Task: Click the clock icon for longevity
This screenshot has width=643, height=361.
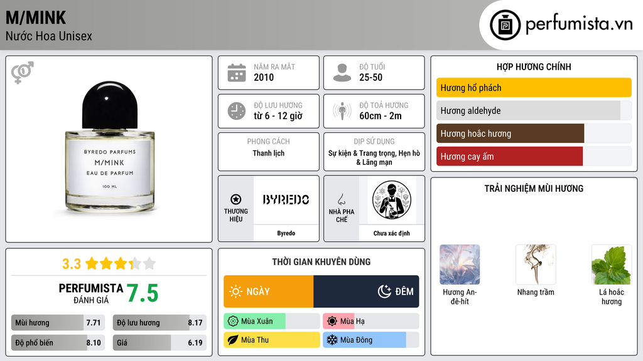Action: 237,111
